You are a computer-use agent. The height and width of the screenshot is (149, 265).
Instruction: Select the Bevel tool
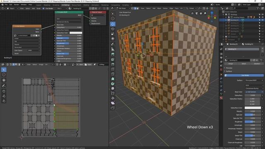113,65
